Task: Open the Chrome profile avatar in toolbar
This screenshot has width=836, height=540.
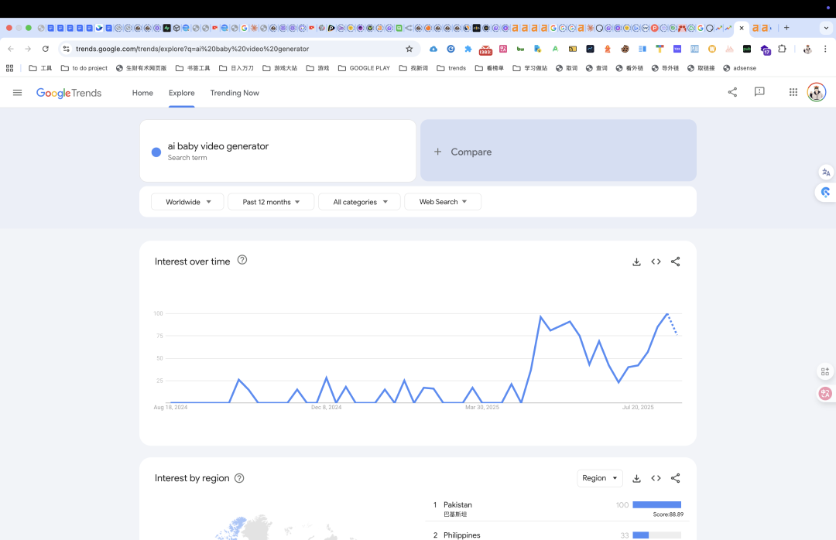Action: (x=807, y=49)
